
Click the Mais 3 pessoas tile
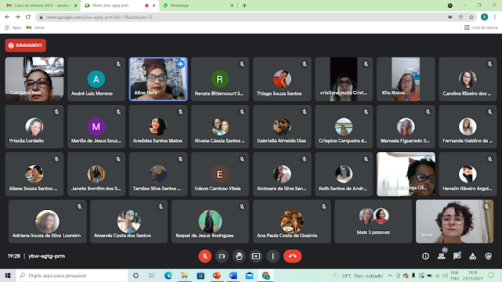373,221
